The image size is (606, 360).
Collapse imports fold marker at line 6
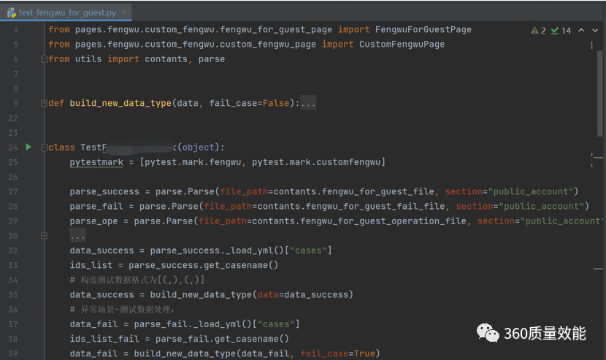tap(44, 58)
